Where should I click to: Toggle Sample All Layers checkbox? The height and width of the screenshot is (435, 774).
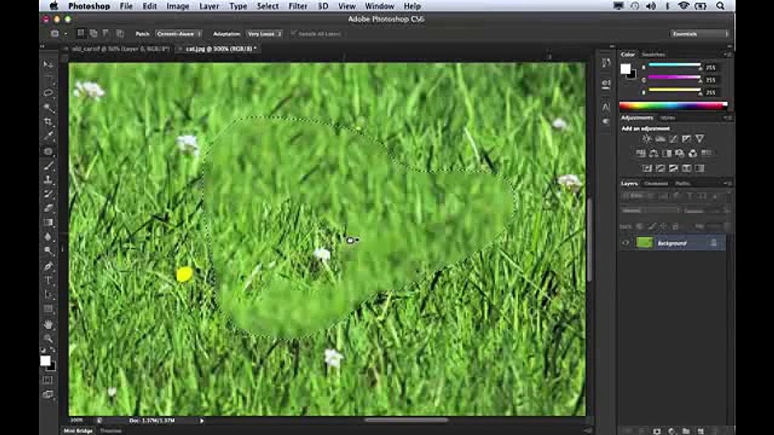tap(294, 34)
